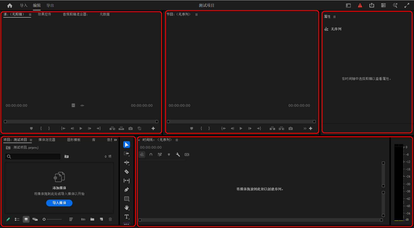Image resolution: width=414 pixels, height=228 pixels.
Task: Click the export frame camera icon in Program monitor
Action: (291, 129)
